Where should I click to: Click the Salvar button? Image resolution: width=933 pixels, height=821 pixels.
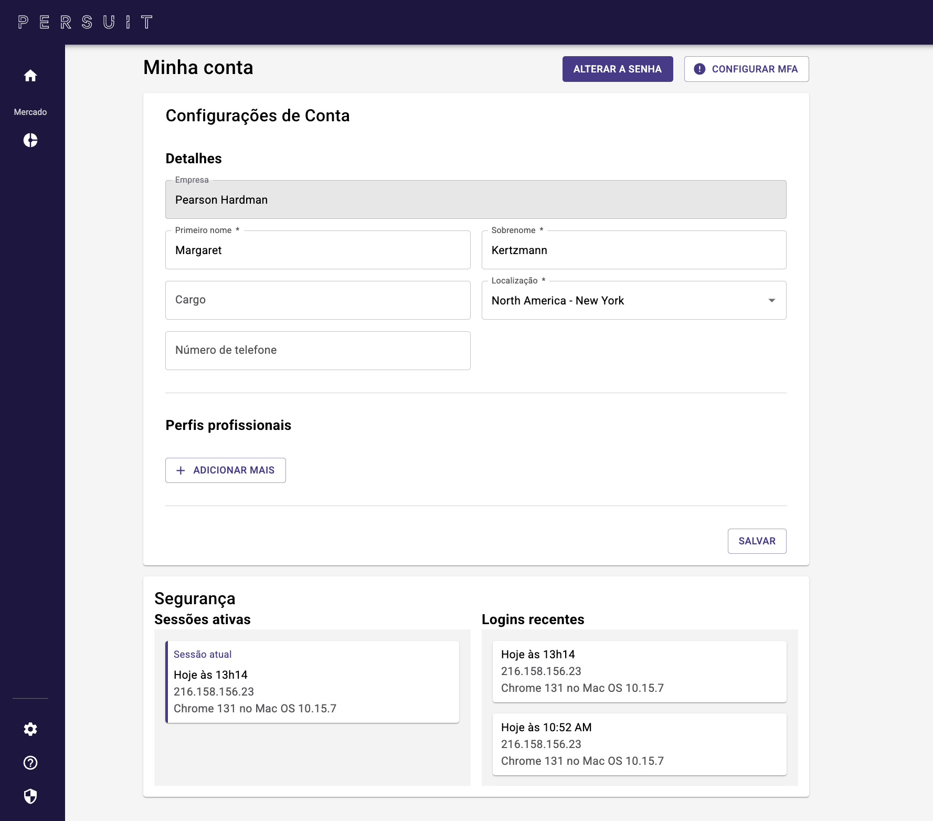[757, 541]
